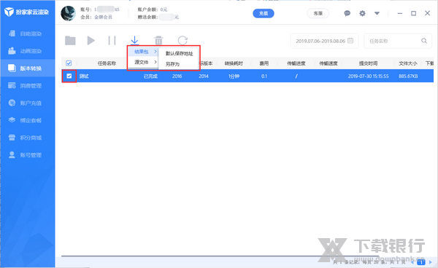Click the 转换耗时 column header

pyautogui.click(x=234, y=63)
